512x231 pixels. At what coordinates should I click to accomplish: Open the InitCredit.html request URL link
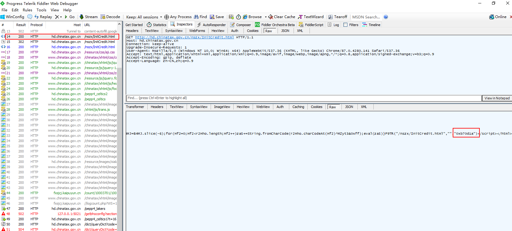click(x=184, y=37)
